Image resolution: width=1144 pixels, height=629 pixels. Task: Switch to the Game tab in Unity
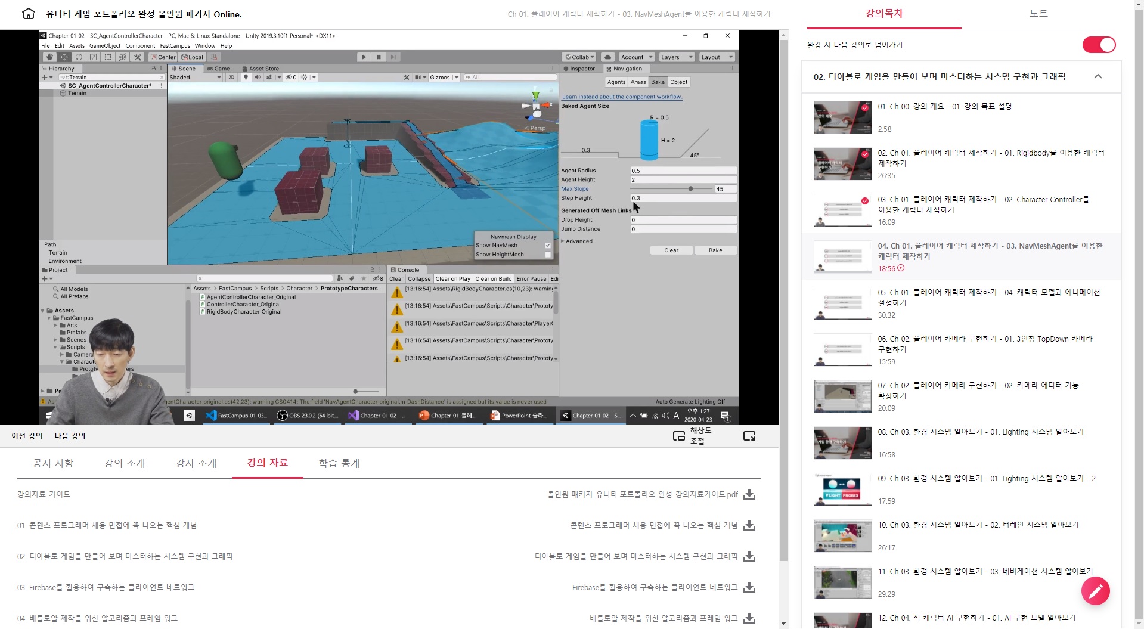click(219, 69)
